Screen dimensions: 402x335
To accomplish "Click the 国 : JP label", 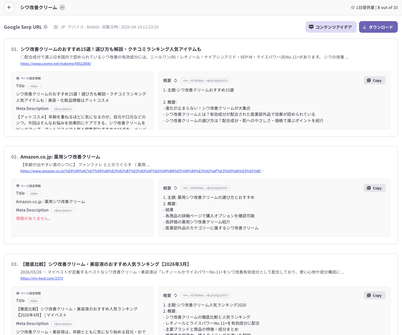I will pos(59,27).
